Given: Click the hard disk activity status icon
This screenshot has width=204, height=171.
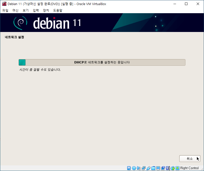Looking at the screenshot, I should 129,168.
